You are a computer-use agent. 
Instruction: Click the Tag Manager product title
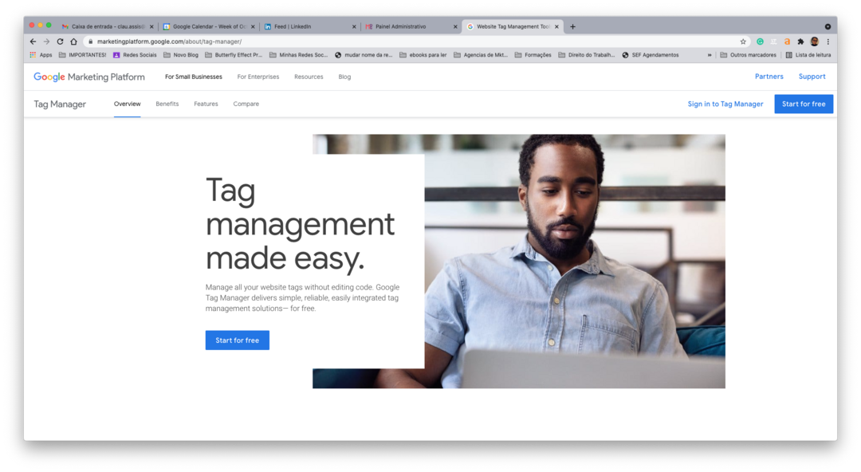(60, 104)
